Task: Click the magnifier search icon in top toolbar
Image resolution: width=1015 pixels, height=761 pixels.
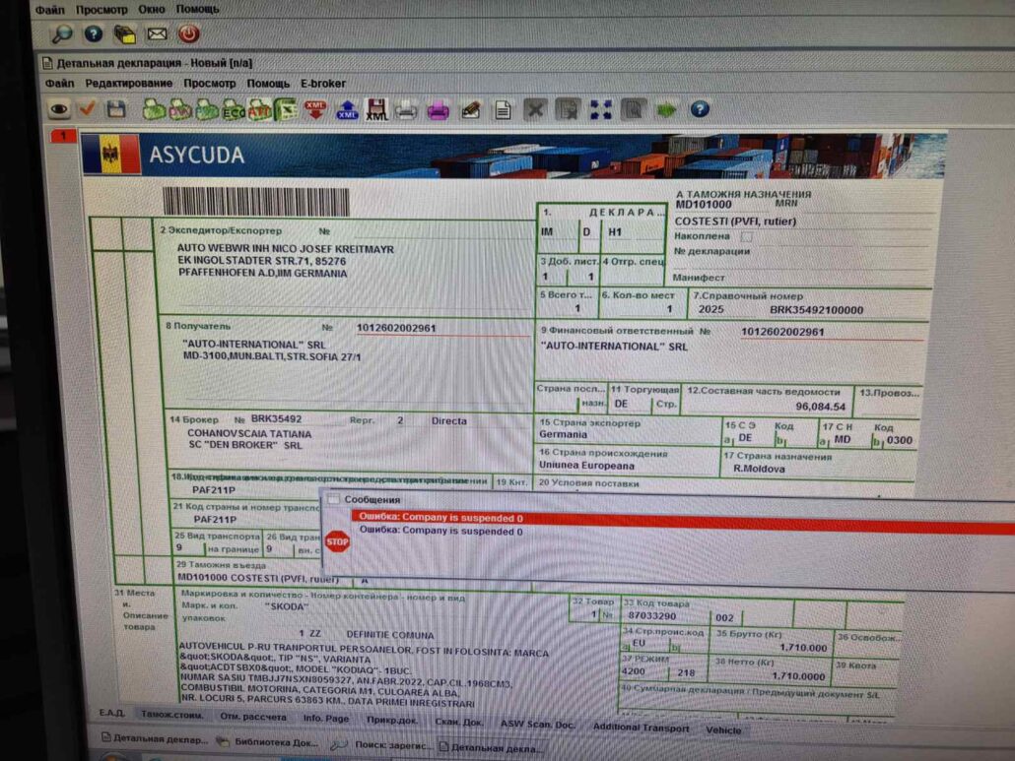Action: pos(63,33)
